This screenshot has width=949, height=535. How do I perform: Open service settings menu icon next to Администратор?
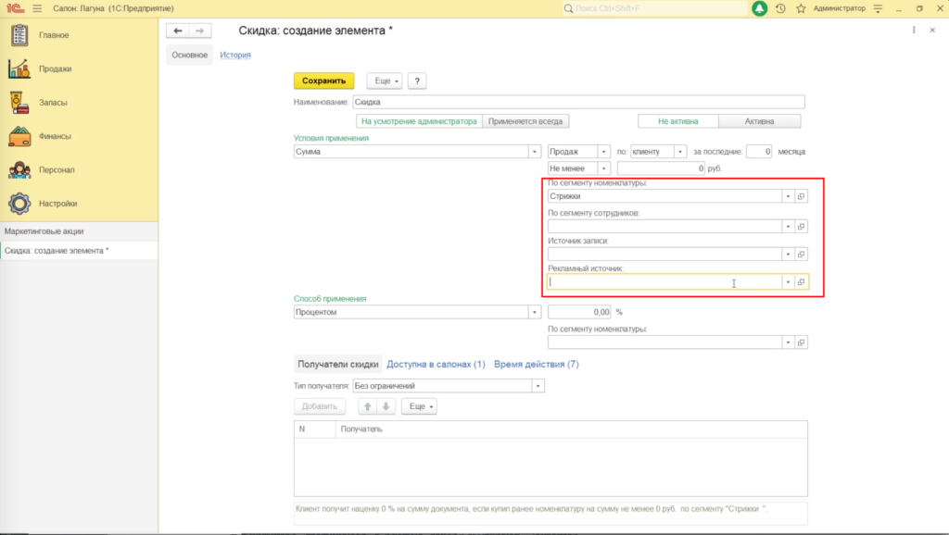click(x=879, y=8)
